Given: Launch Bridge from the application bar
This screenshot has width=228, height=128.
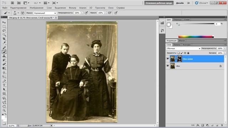Looking at the screenshot, I should tap(12, 3).
